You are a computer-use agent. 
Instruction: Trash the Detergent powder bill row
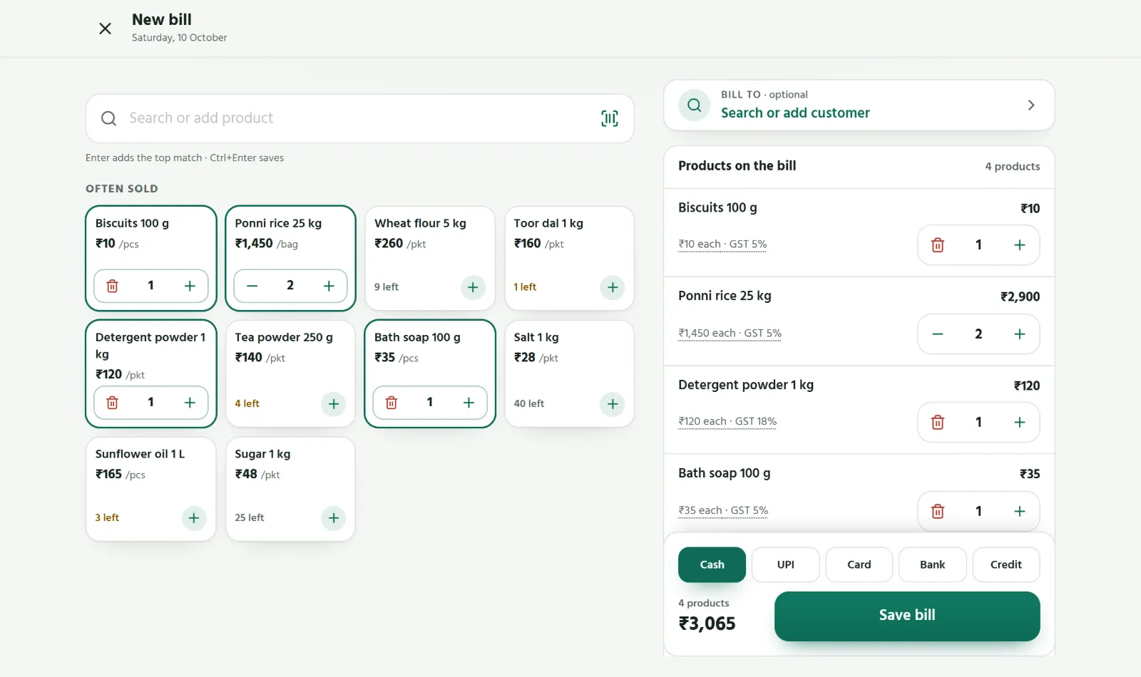coord(938,423)
